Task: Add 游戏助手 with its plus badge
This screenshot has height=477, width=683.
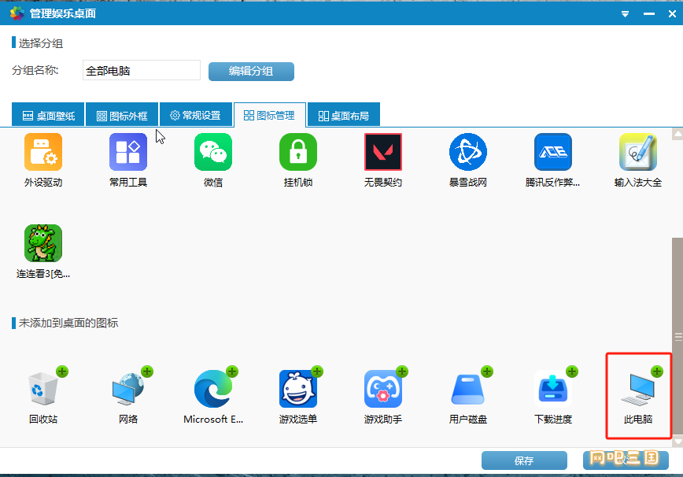Action: point(402,372)
